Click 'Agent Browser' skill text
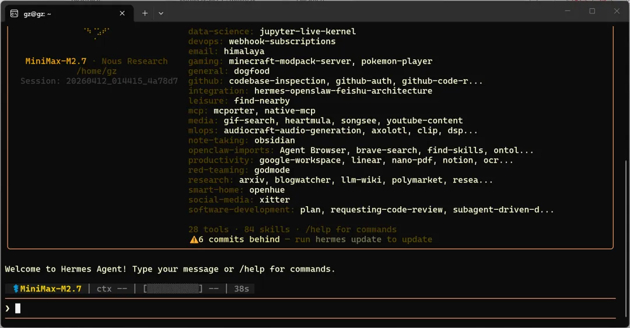The image size is (630, 328). click(313, 150)
